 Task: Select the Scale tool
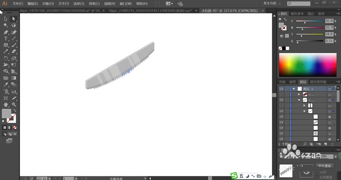tap(14, 58)
